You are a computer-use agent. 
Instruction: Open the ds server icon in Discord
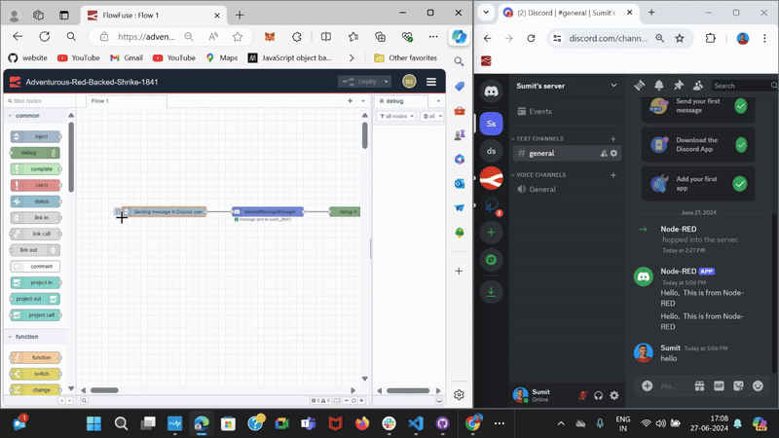tap(491, 151)
